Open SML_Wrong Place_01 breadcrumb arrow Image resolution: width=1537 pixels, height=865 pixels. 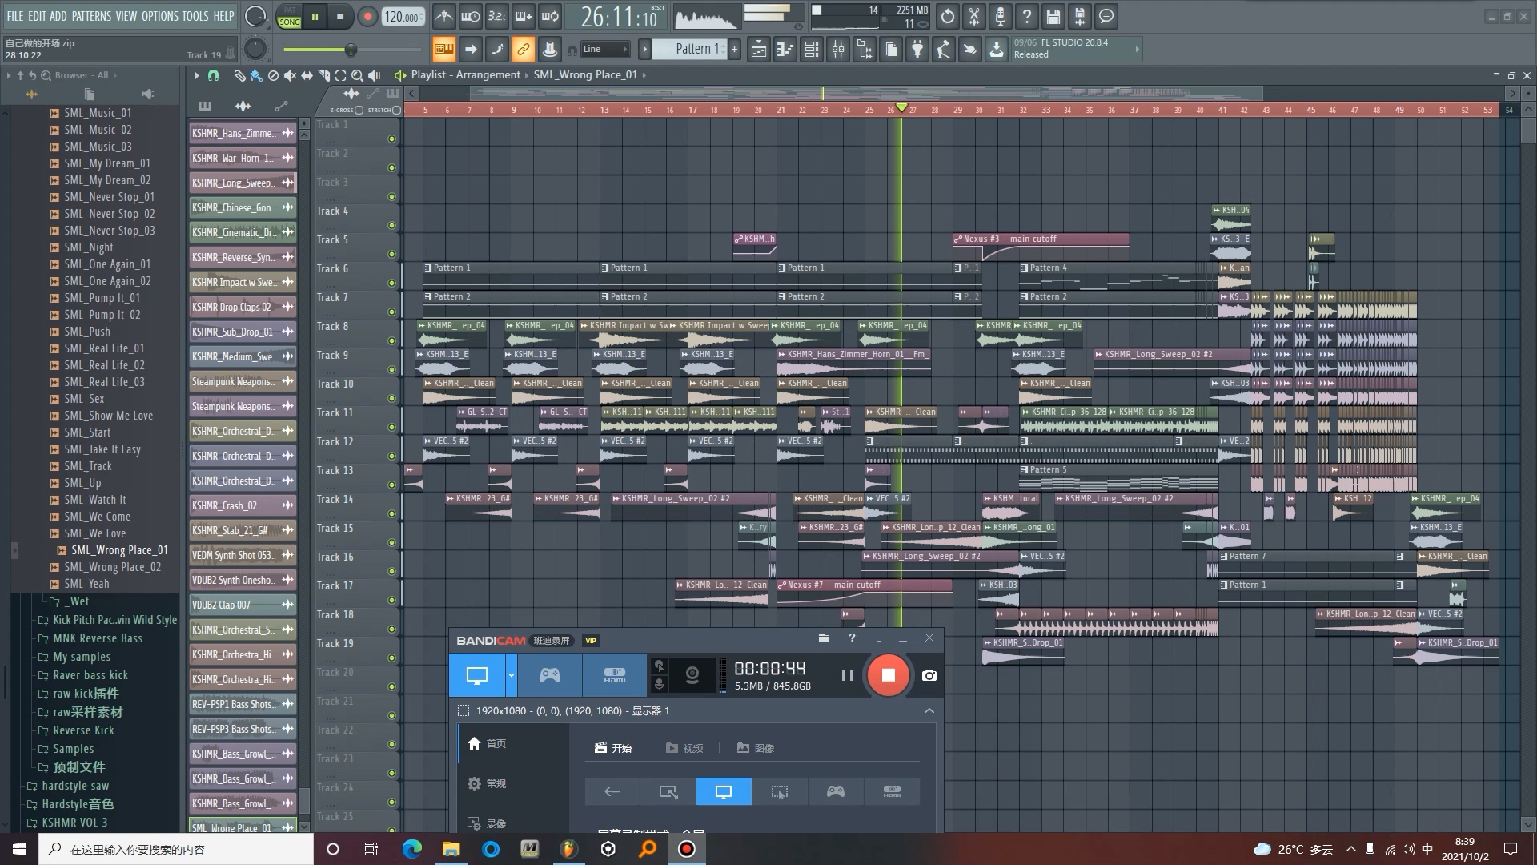coord(644,75)
